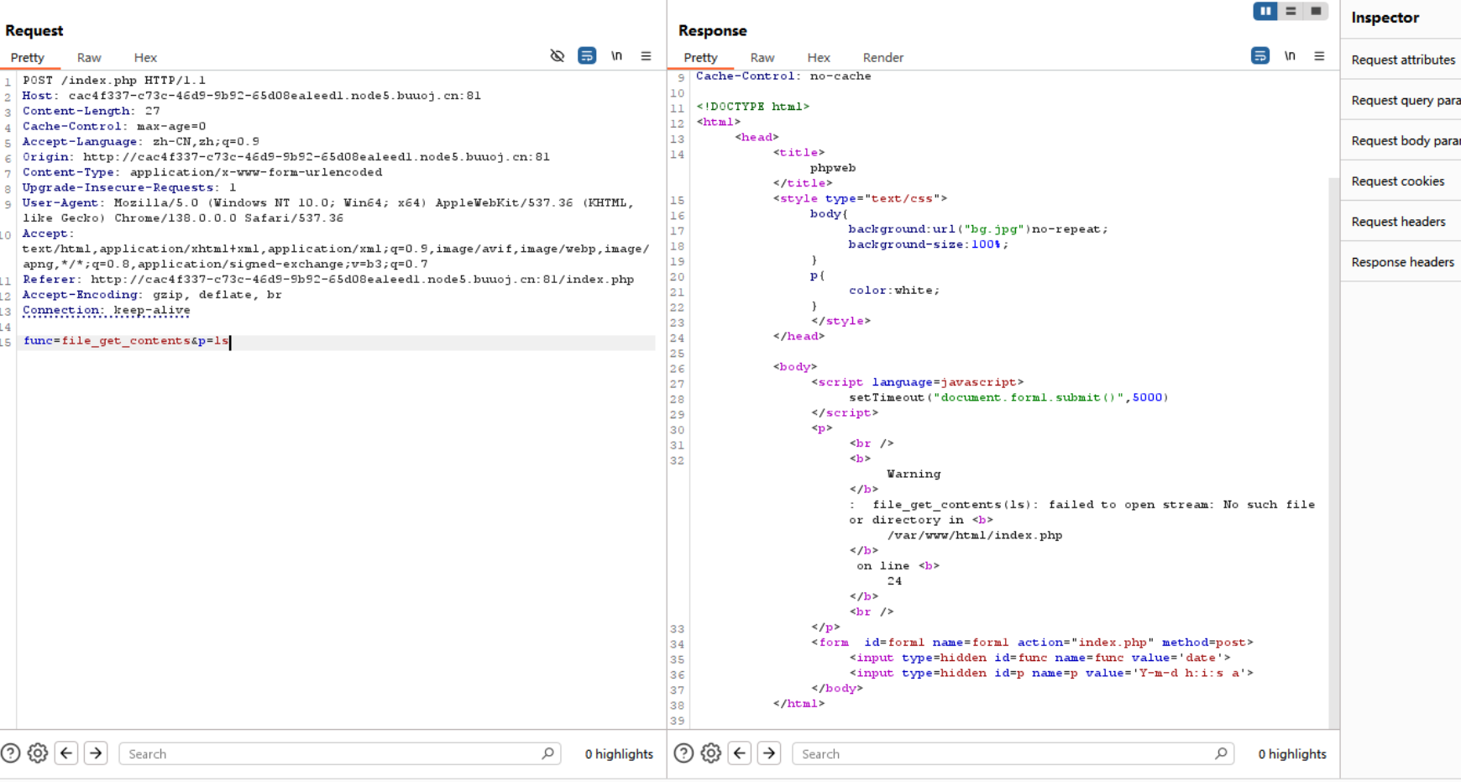This screenshot has width=1461, height=782.
Task: Click the Host header line
Action: pyautogui.click(x=252, y=96)
